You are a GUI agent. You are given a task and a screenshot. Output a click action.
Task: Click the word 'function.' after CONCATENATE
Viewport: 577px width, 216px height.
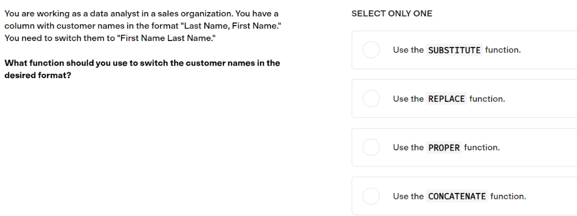(x=508, y=196)
